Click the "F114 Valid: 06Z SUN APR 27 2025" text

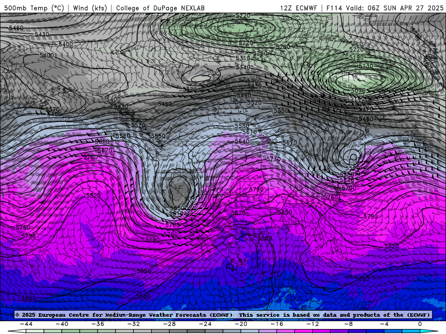(x=385, y=8)
